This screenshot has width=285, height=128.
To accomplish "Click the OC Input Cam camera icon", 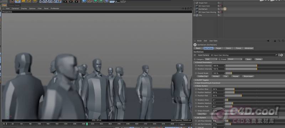I will click(197, 6).
